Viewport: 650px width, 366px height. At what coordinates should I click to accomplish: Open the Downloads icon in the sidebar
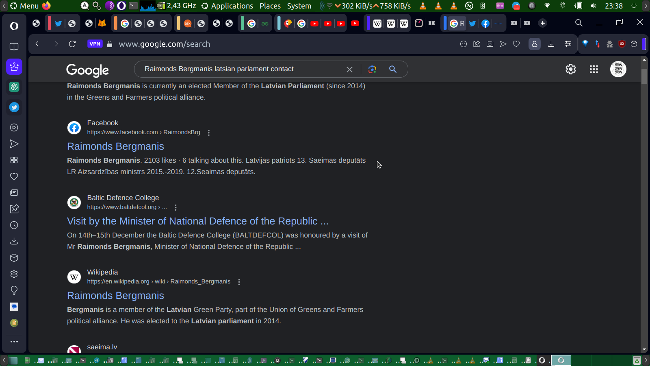click(14, 241)
